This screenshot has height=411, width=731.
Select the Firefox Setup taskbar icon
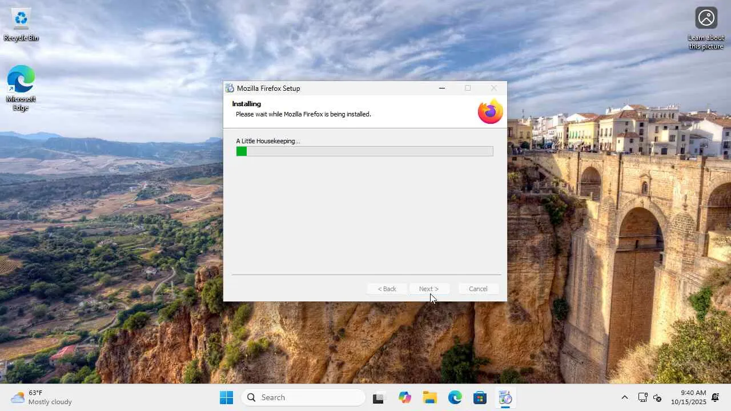[505, 397]
